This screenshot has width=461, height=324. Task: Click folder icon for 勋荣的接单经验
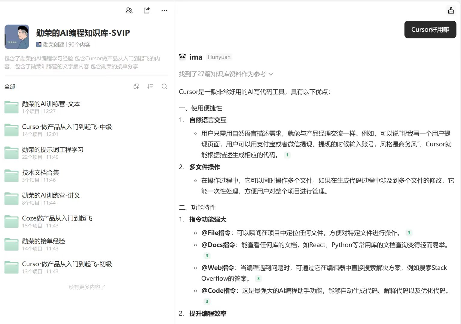point(11,244)
